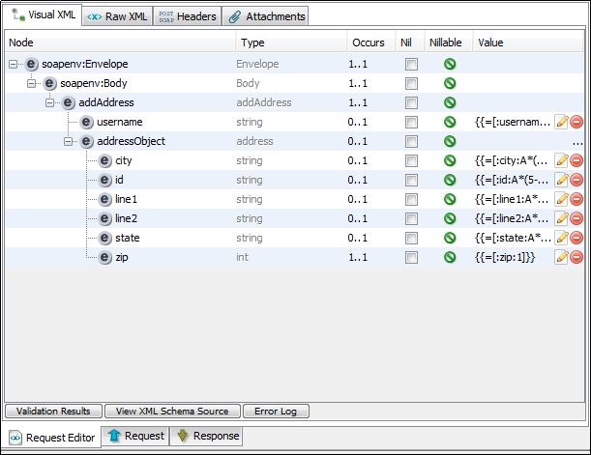
Task: Click the city value cell text
Action: [x=511, y=160]
